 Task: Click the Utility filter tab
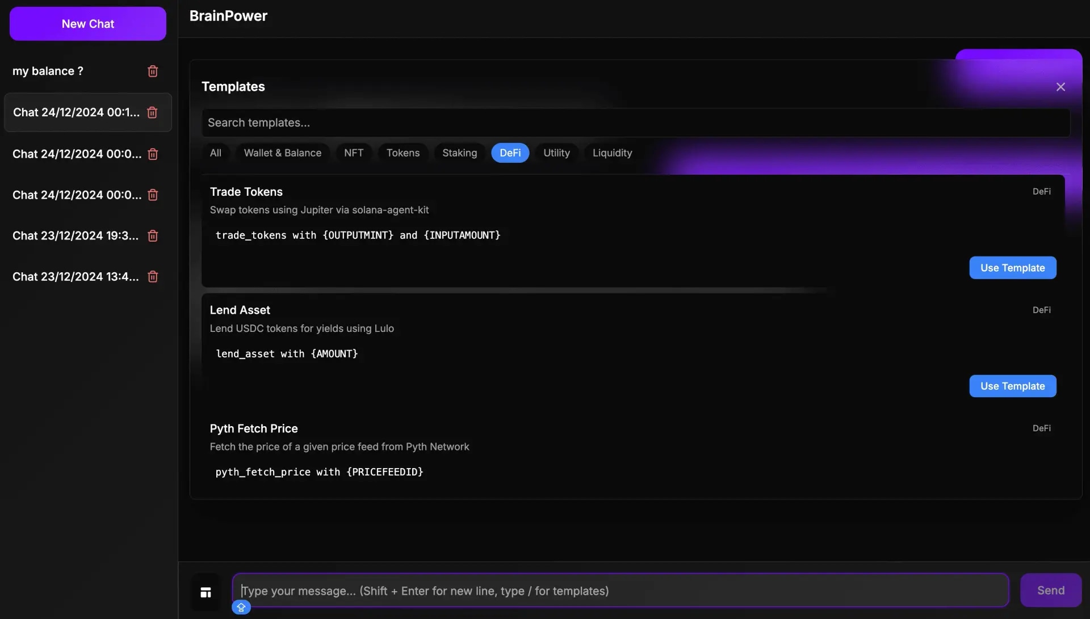(x=557, y=153)
